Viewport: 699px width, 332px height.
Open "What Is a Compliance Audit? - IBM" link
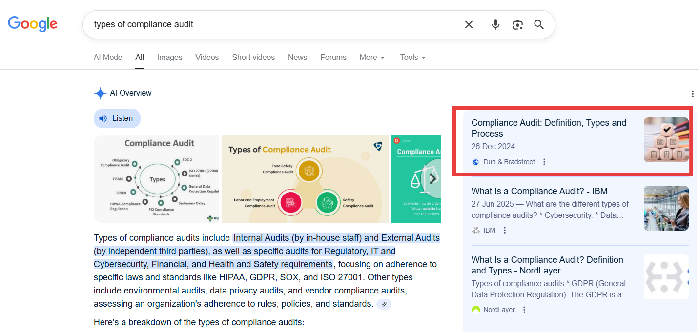539,191
